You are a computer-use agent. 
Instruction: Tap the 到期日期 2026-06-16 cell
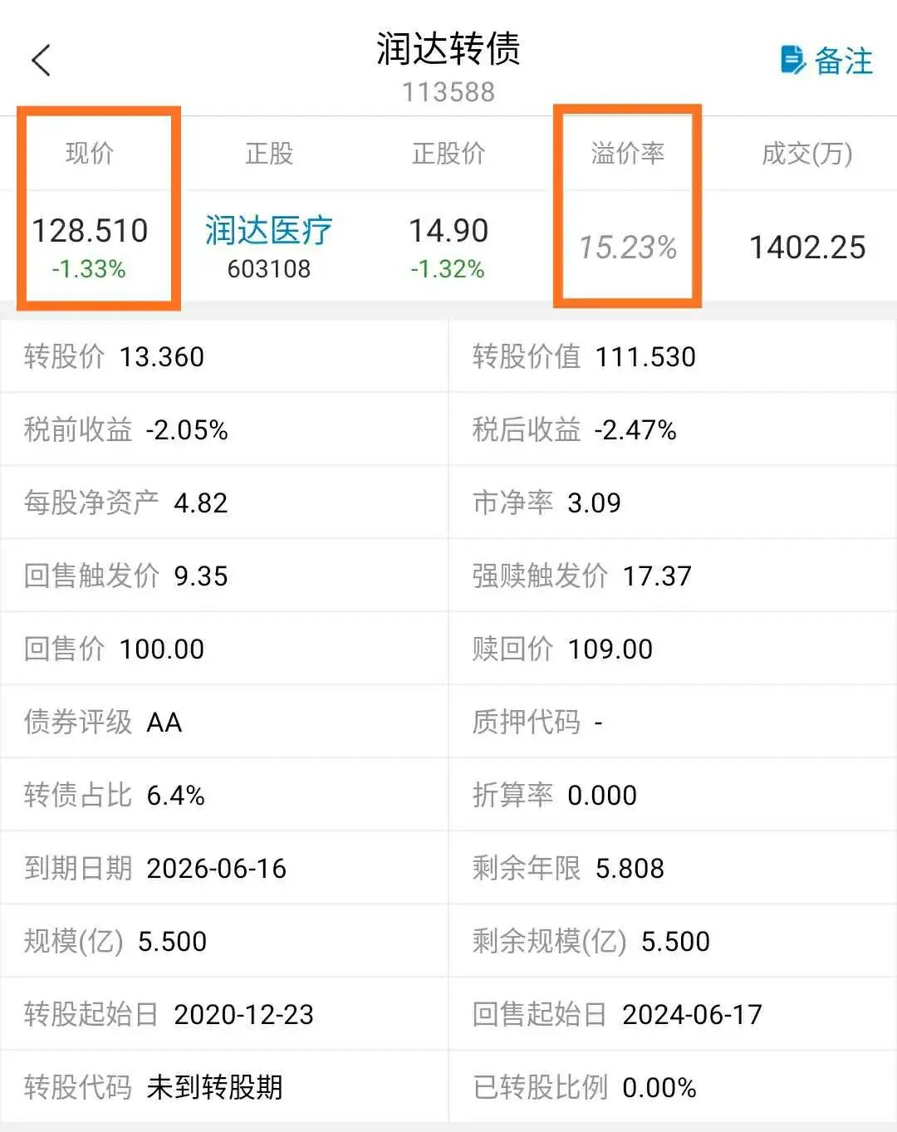pos(224,868)
